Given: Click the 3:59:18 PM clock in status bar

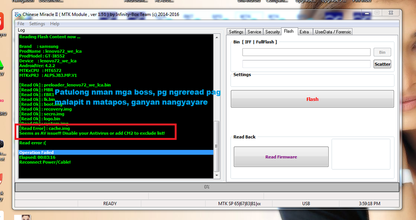Looking at the screenshot, I should tap(370, 203).
